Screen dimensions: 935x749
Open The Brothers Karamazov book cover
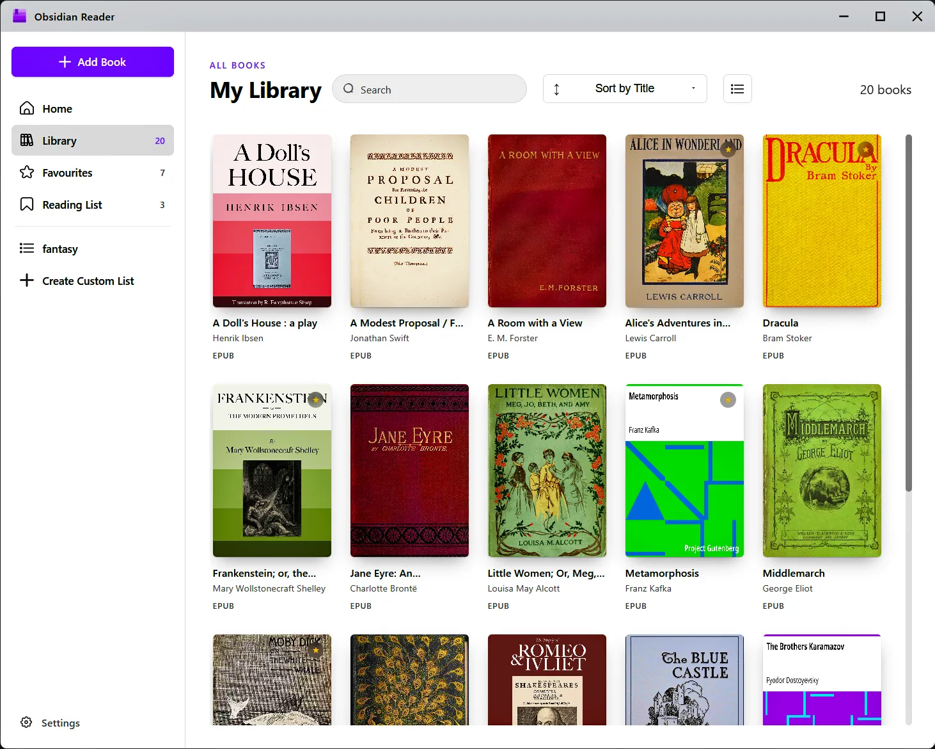(822, 680)
